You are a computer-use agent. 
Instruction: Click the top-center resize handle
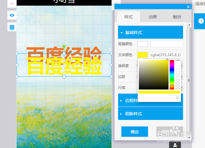[x=64, y=53]
